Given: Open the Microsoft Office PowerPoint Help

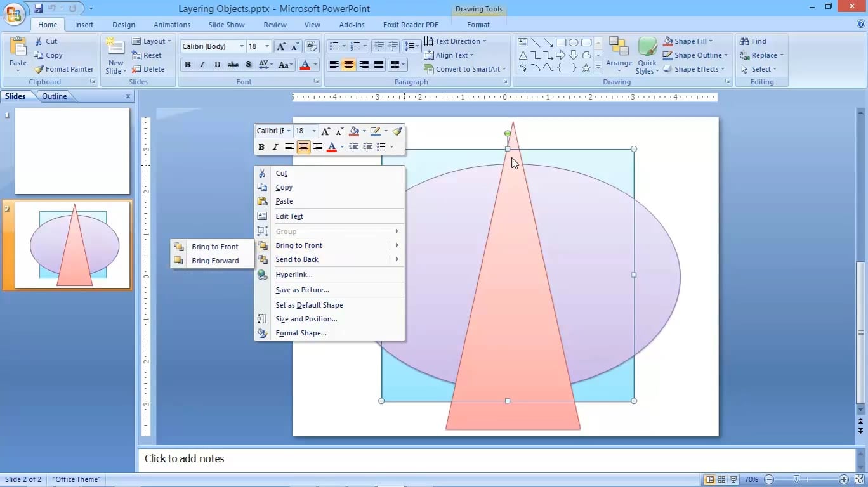Looking at the screenshot, I should coord(861,24).
